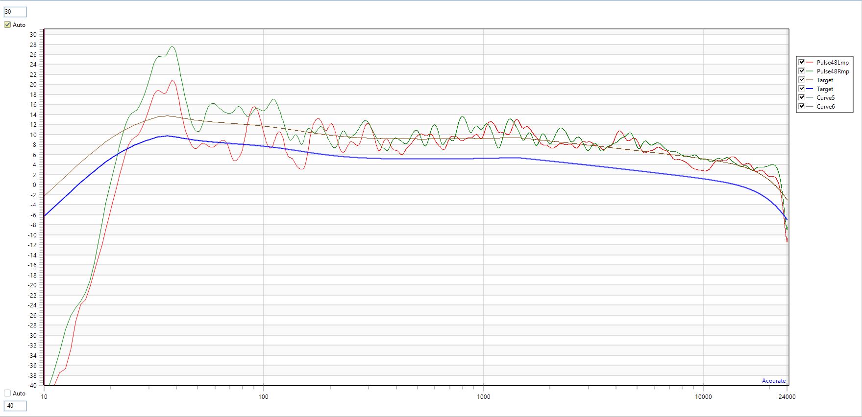This screenshot has height=417, width=862.
Task: Select the Pulse48Lmp legend label
Action: [833, 63]
